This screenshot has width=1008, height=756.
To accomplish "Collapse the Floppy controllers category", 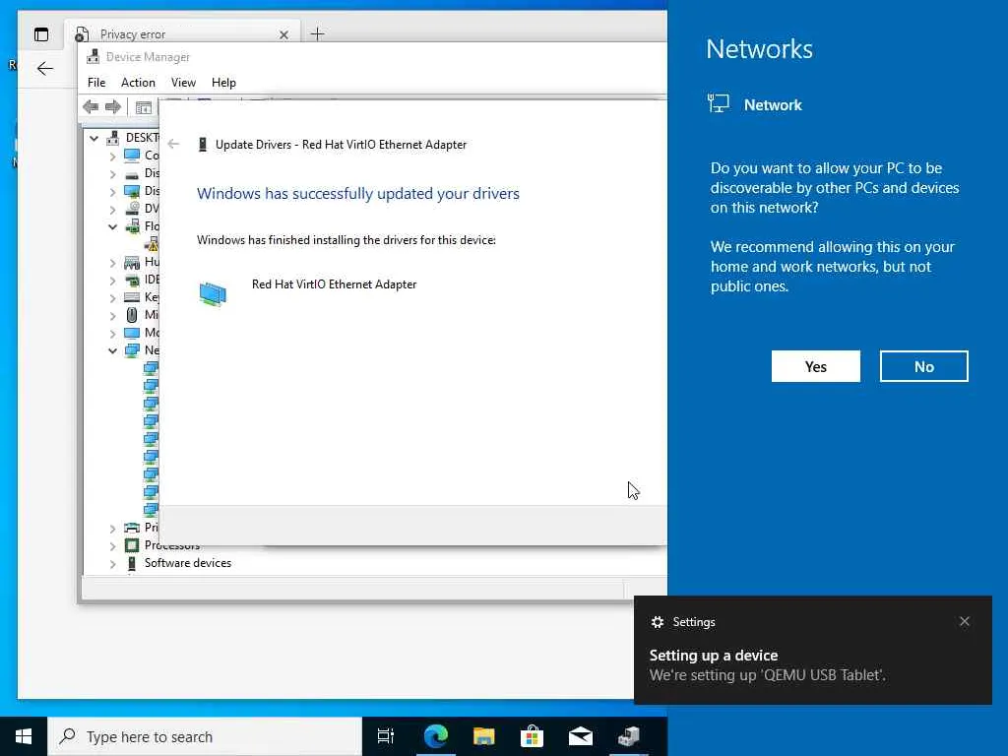I will (x=112, y=227).
